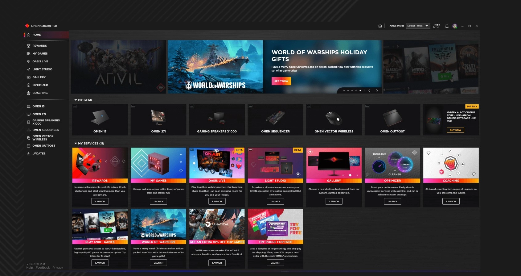Open the user avatar profile
521x276 pixels.
point(455,26)
